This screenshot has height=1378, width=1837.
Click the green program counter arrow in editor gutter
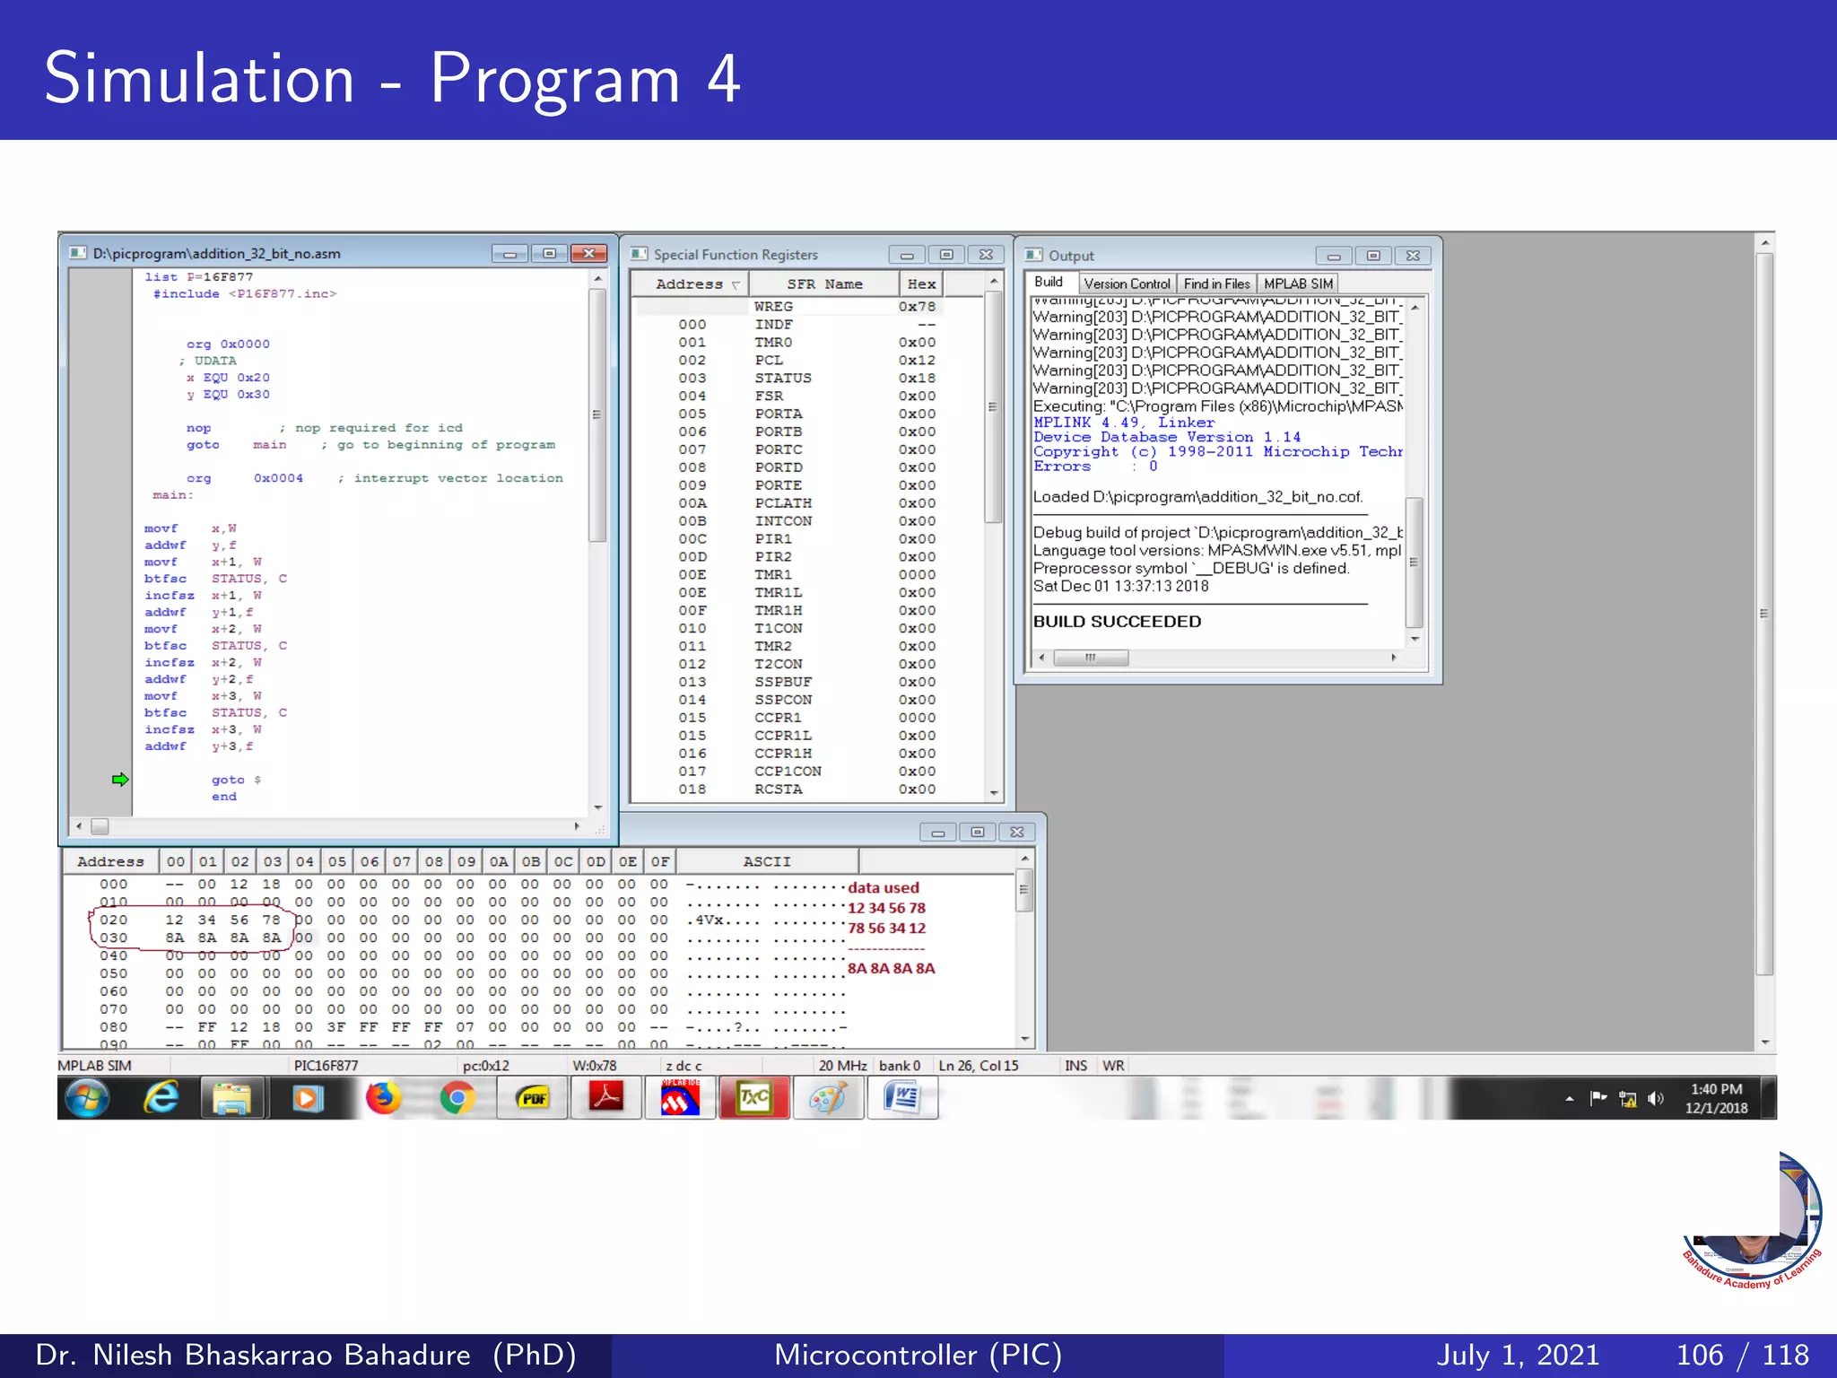pos(120,779)
